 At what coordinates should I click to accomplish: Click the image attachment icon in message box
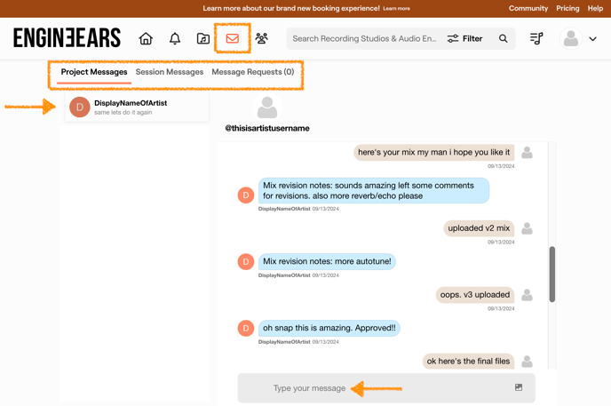tap(519, 387)
